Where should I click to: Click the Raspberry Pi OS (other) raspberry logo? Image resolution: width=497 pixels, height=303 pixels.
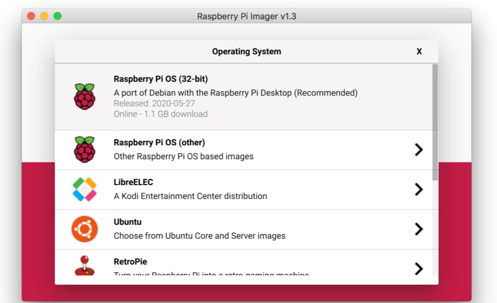pos(85,150)
